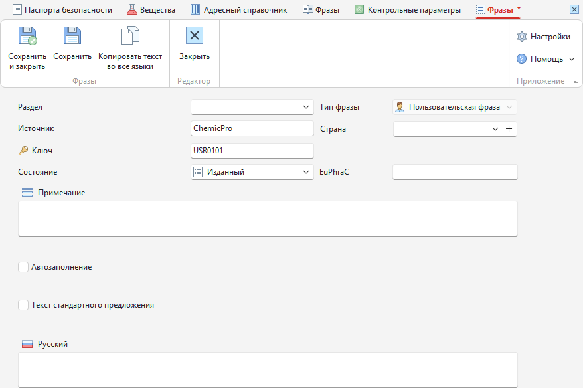This screenshot has width=583, height=388.
Task: Open Настройки via the gear icon
Action: 522,37
